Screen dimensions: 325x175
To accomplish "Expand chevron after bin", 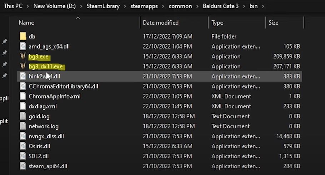I will coord(263,6).
